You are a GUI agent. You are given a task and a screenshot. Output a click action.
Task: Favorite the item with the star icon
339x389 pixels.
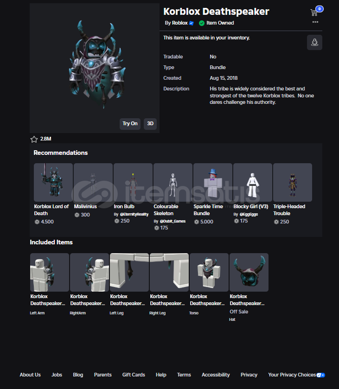click(34, 139)
